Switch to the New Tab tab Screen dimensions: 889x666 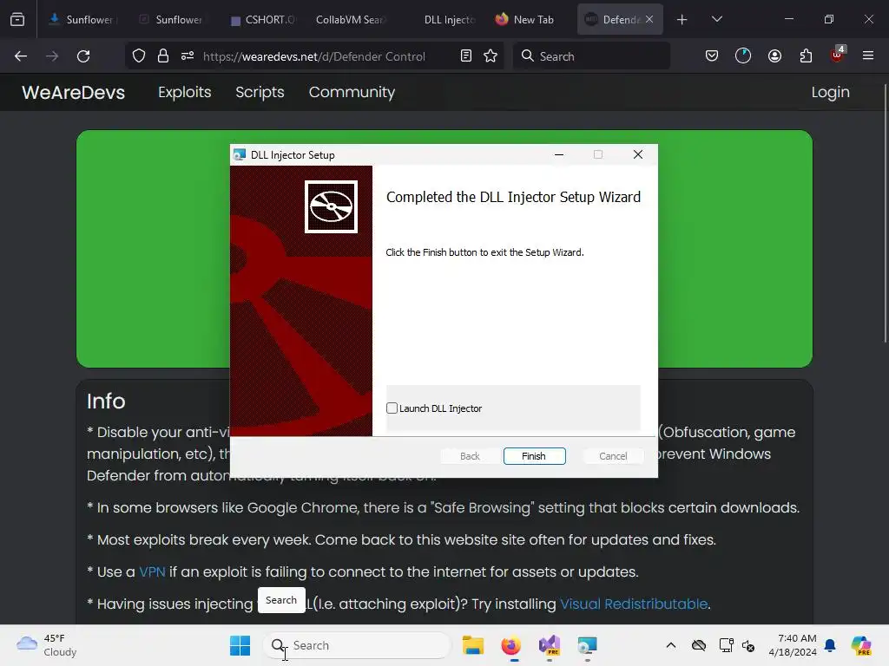524,19
